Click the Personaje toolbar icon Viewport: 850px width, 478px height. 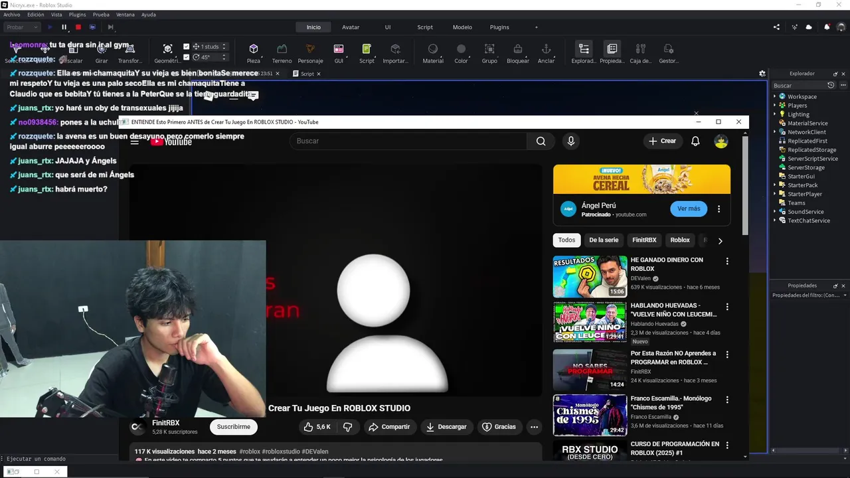pyautogui.click(x=310, y=53)
